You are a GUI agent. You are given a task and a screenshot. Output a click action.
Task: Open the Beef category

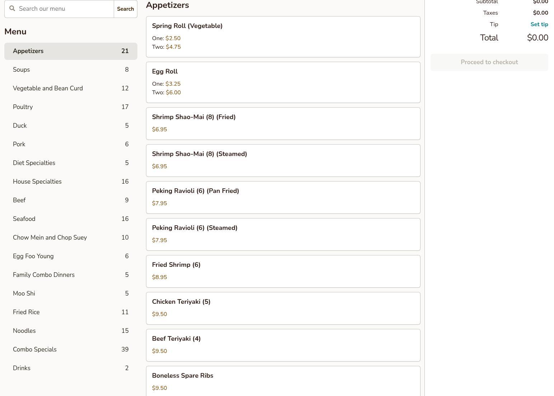click(71, 201)
